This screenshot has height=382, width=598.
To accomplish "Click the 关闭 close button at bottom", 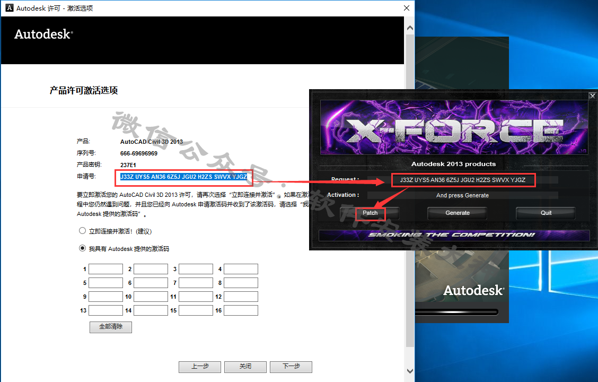I will (x=245, y=367).
